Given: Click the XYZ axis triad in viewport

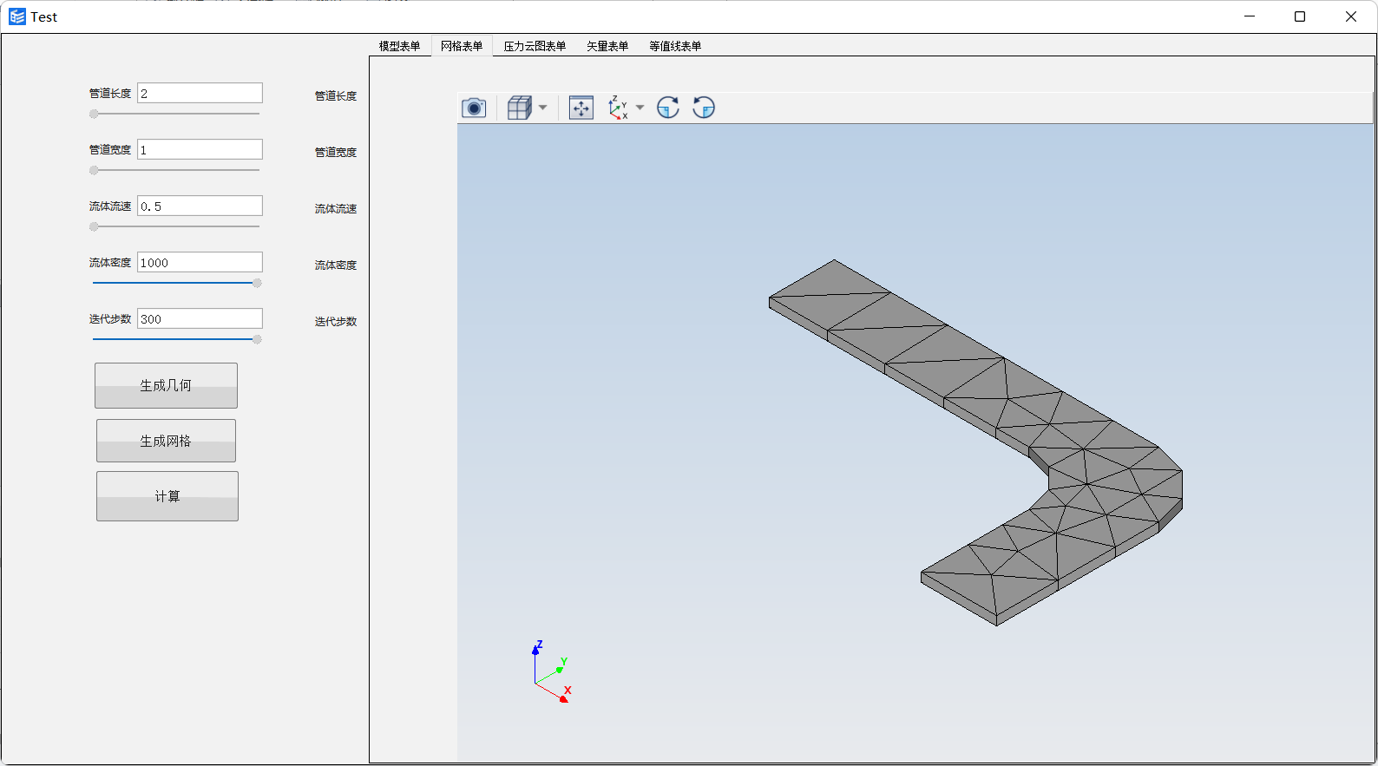Looking at the screenshot, I should [x=550, y=673].
